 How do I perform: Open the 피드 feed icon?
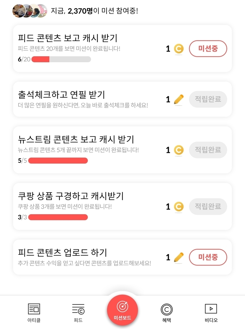tap(78, 309)
